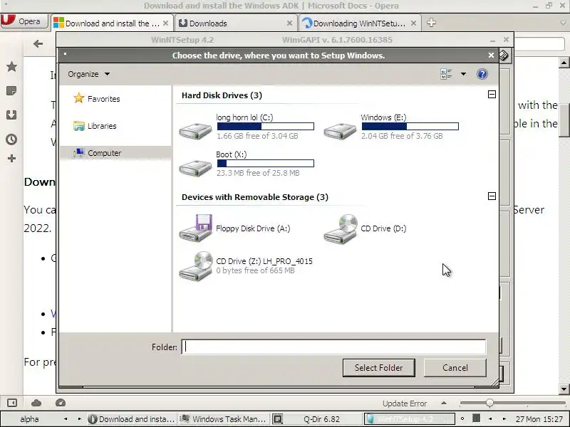Toggle Opera's panel button in the status bar
The image size is (570, 427).
11,403
